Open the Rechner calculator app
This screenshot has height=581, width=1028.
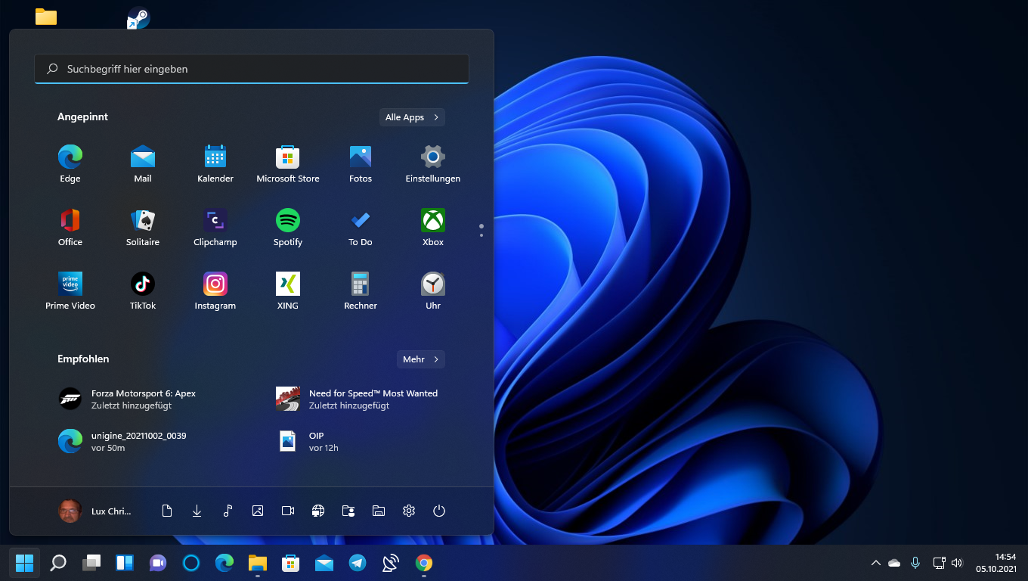coord(361,291)
